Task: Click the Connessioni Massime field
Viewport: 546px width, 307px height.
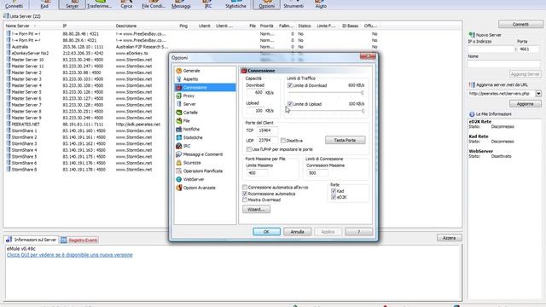Action: pyautogui.click(x=317, y=173)
